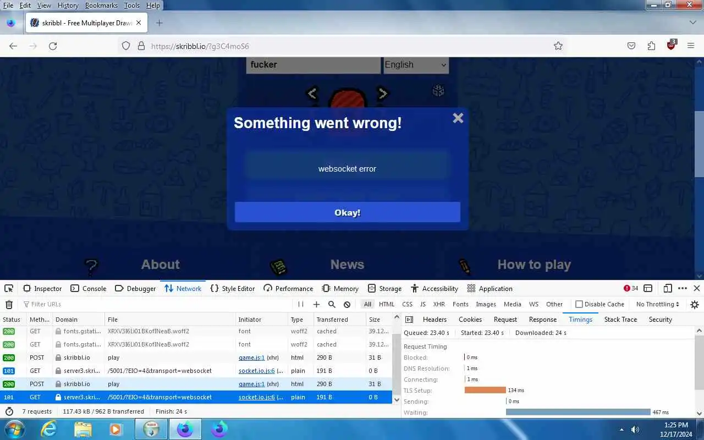704x440 pixels.
Task: Open the Response details tab
Action: 543,320
